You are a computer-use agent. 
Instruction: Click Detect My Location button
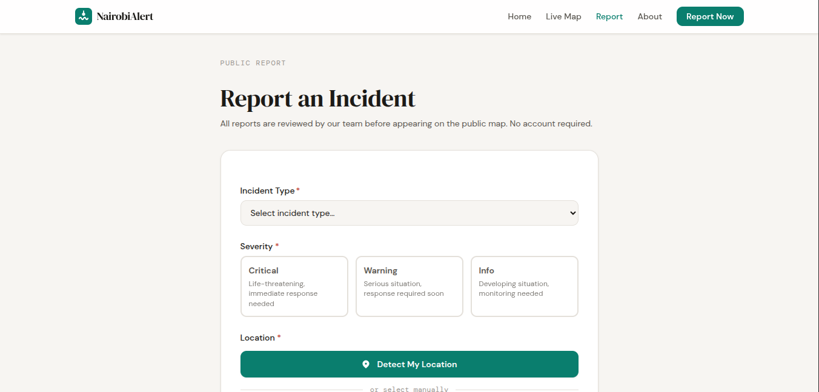[x=409, y=364]
